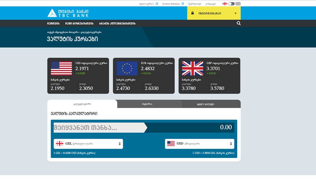The image size is (316, 182).
Task: Click the EUR buy rate 2.4730
Action: point(123,88)
